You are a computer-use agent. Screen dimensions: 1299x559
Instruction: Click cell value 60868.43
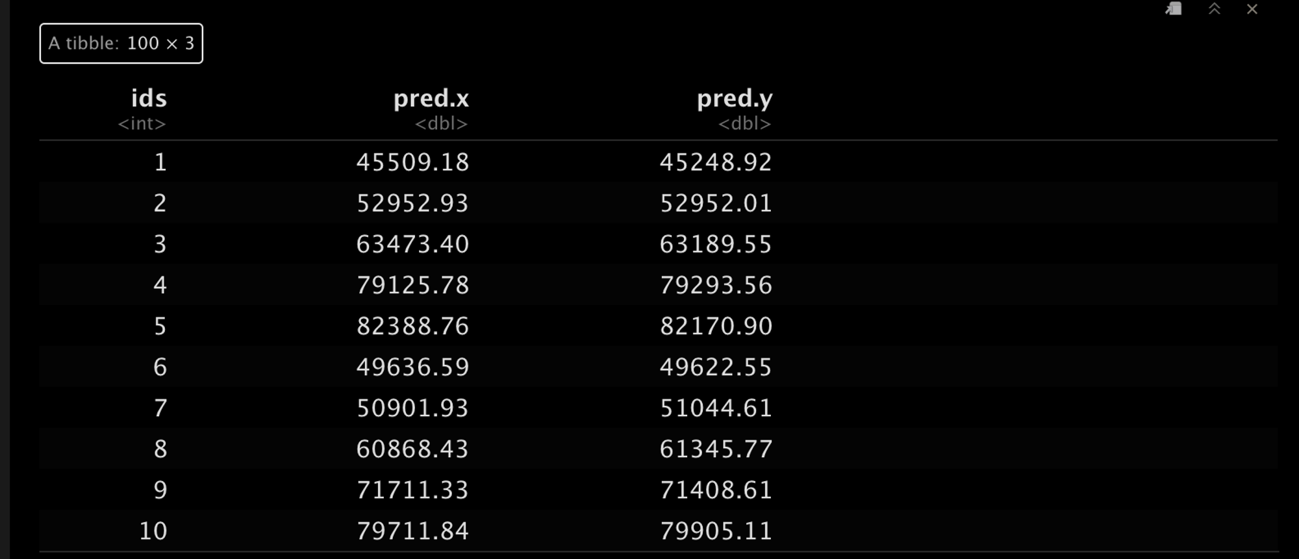coord(412,449)
